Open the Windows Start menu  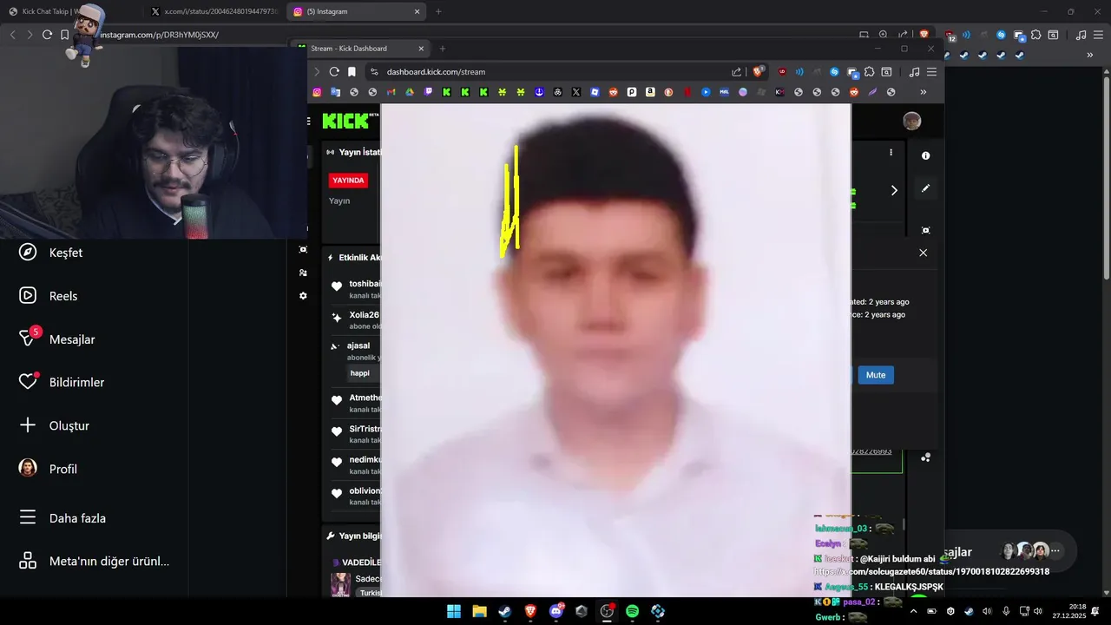click(x=454, y=611)
